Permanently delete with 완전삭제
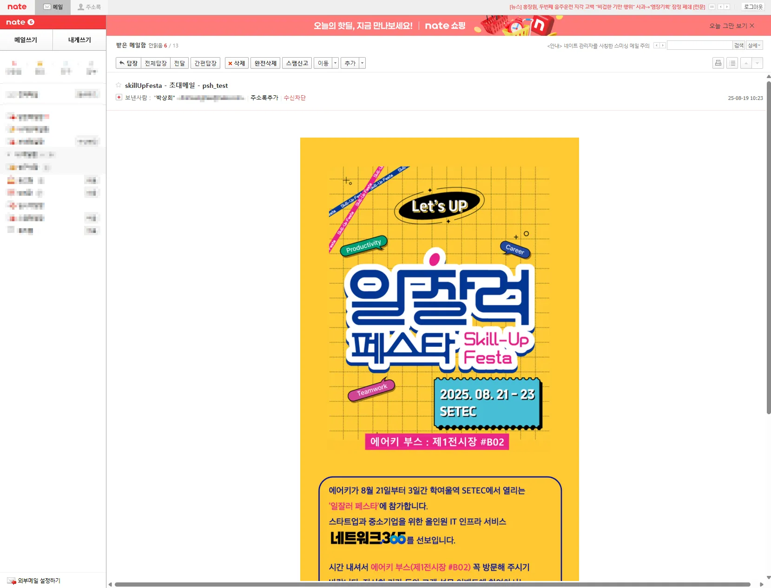The width and height of the screenshot is (771, 588). click(x=265, y=63)
